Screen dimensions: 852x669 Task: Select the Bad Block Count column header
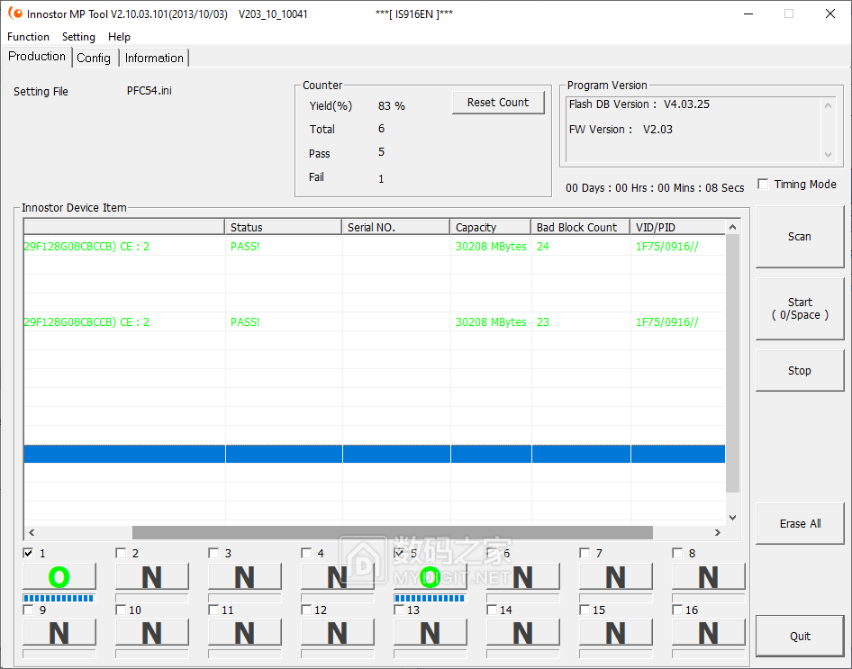[x=580, y=227]
